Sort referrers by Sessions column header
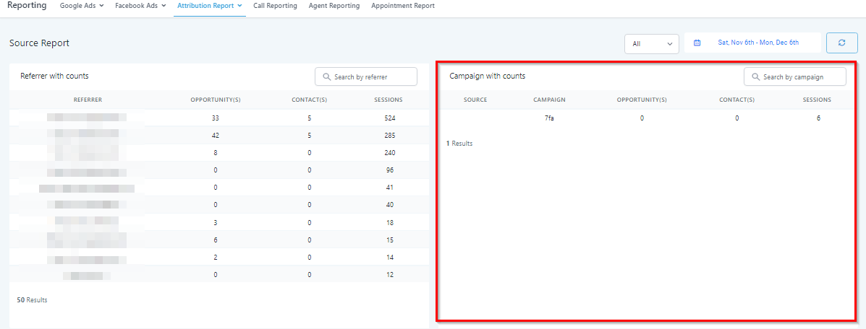866x329 pixels. tap(389, 100)
